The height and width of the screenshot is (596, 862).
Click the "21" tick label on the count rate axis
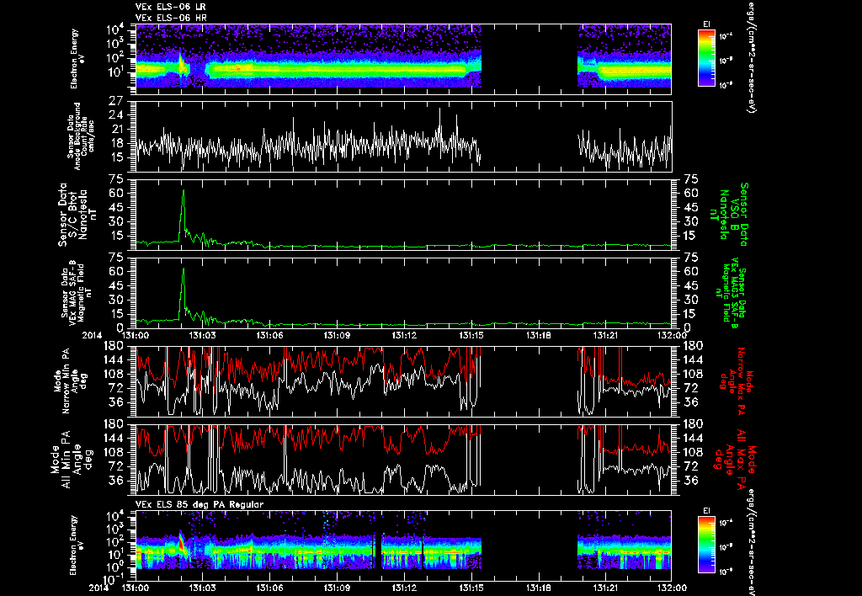pyautogui.click(x=116, y=129)
